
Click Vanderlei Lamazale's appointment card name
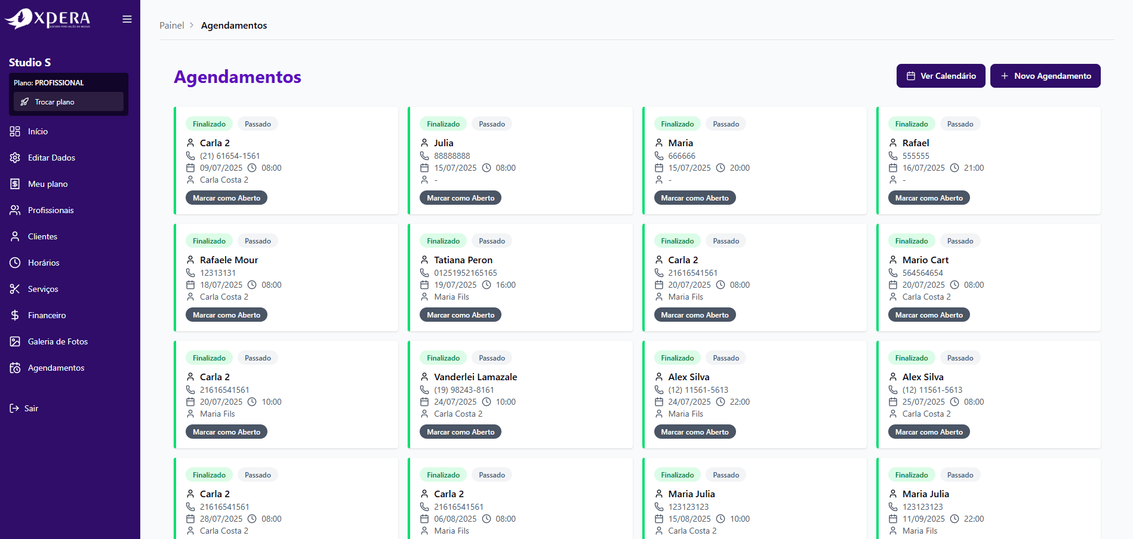point(475,377)
